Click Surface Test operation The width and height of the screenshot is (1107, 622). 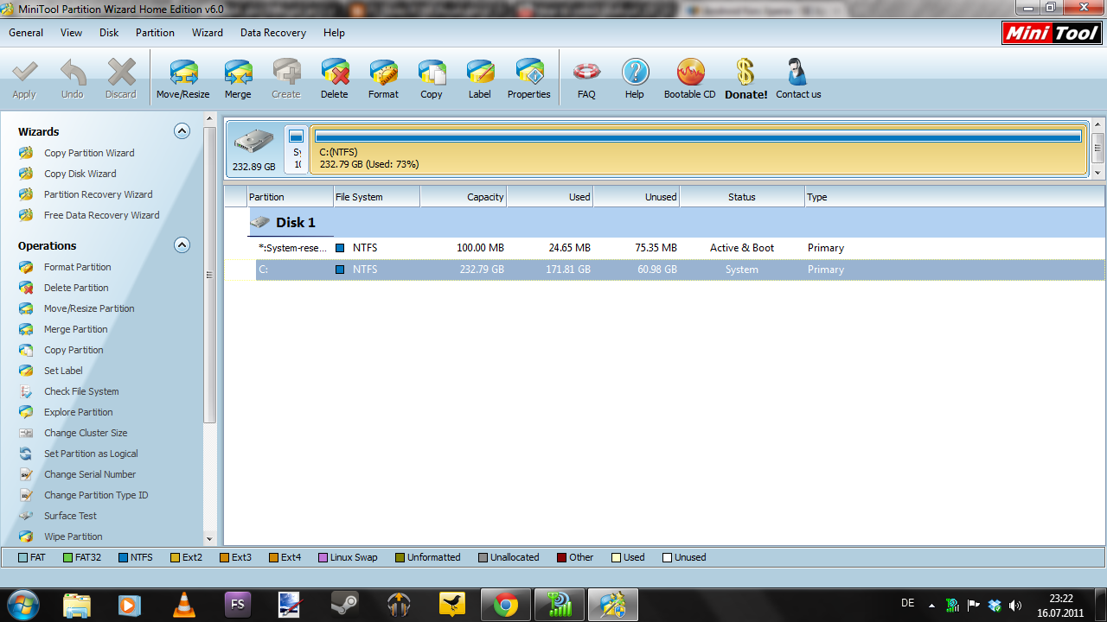click(x=70, y=516)
